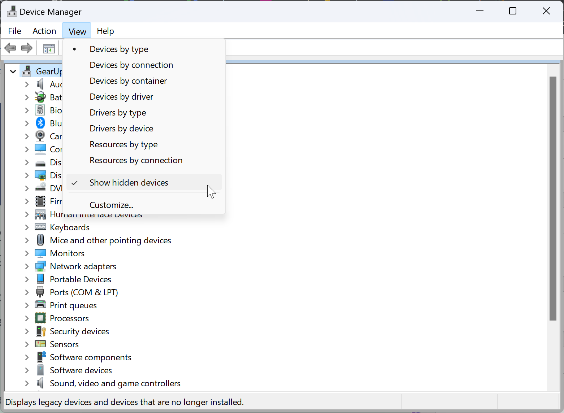The width and height of the screenshot is (564, 413).
Task: Expand the Portable Devices category
Action: 27,279
